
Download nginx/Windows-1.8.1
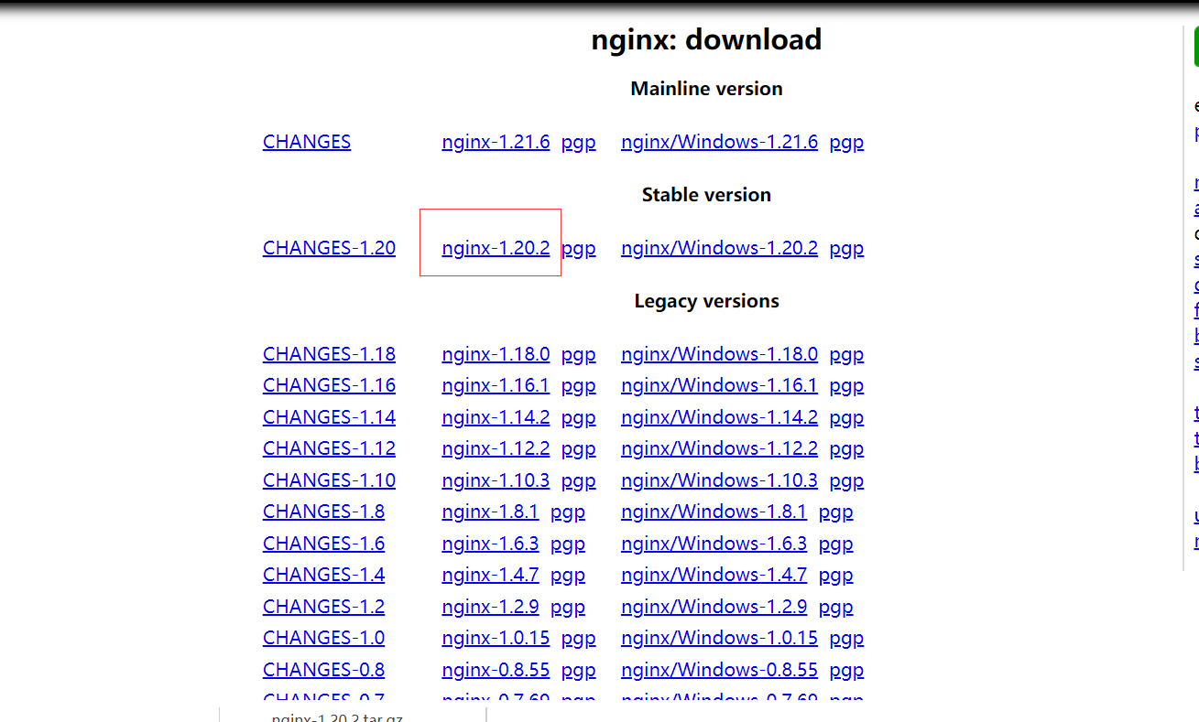pyautogui.click(x=714, y=512)
